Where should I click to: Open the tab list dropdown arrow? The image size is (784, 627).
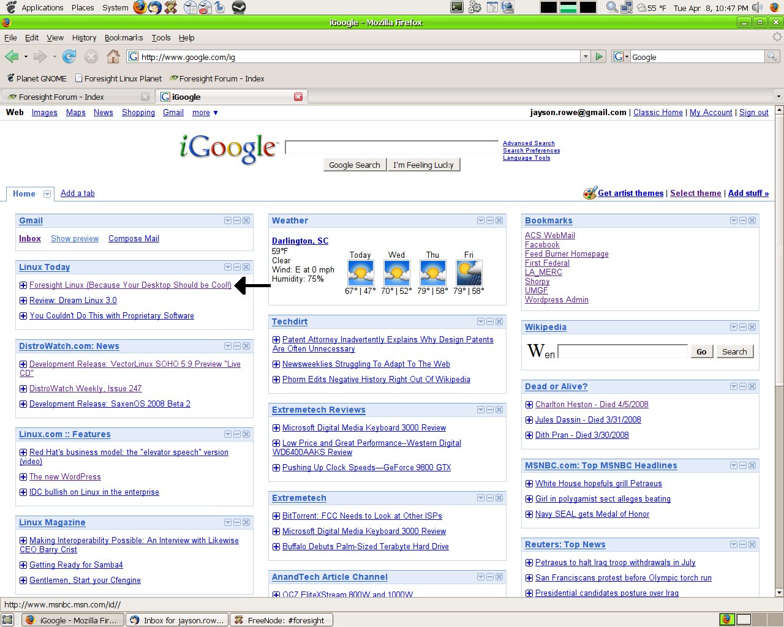pyautogui.click(x=778, y=97)
